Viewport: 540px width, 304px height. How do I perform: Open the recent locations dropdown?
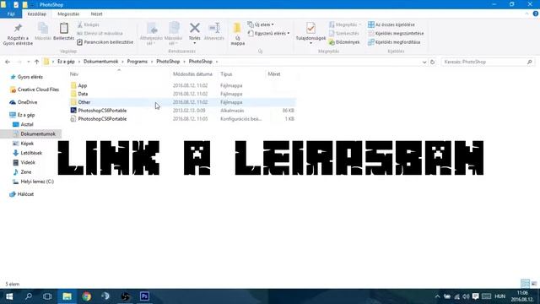point(28,62)
